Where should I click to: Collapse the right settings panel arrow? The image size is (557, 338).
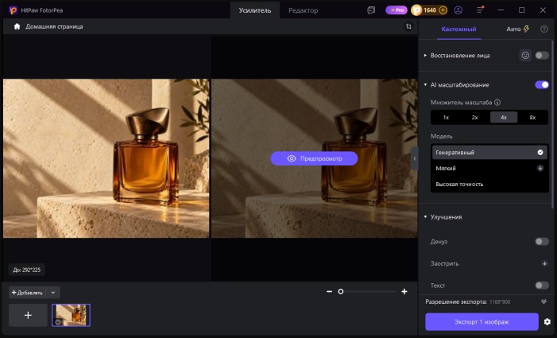tap(415, 158)
